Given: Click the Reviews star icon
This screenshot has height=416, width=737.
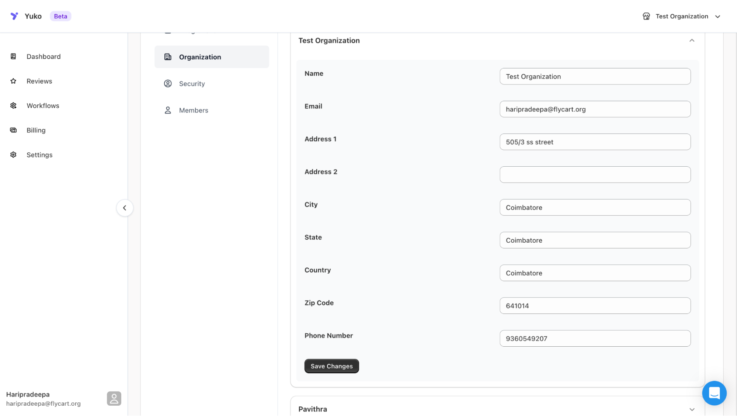Looking at the screenshot, I should (x=13, y=81).
